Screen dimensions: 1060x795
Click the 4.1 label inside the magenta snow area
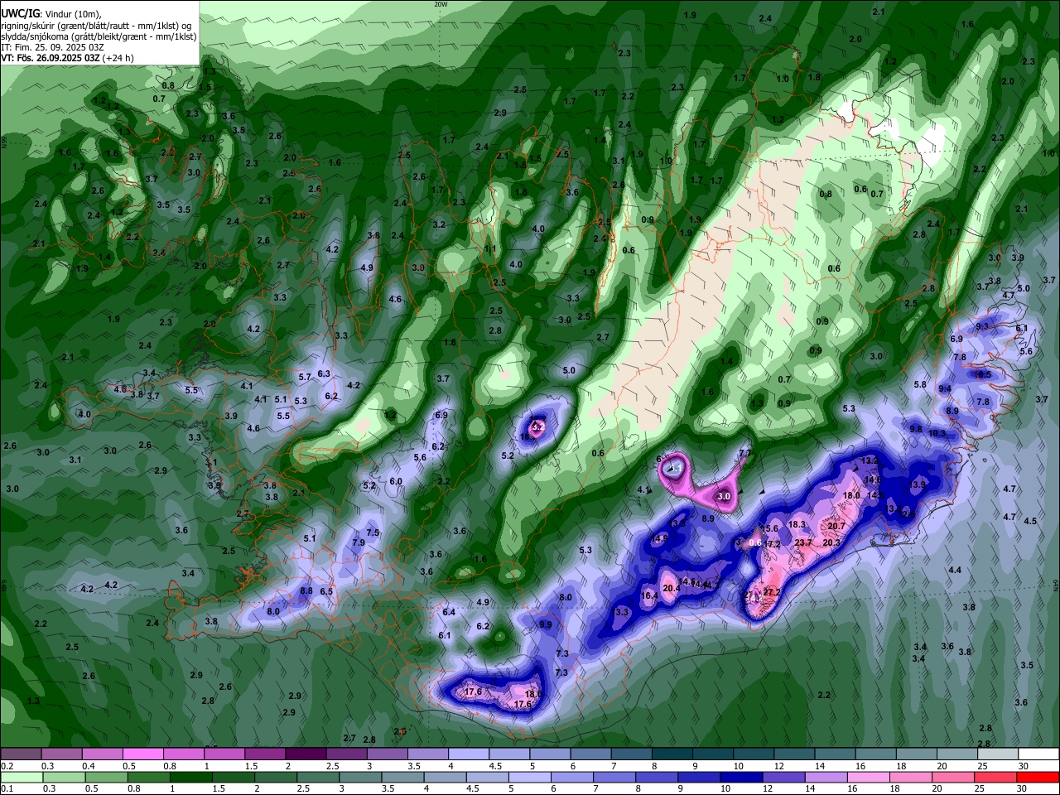pyautogui.click(x=676, y=469)
